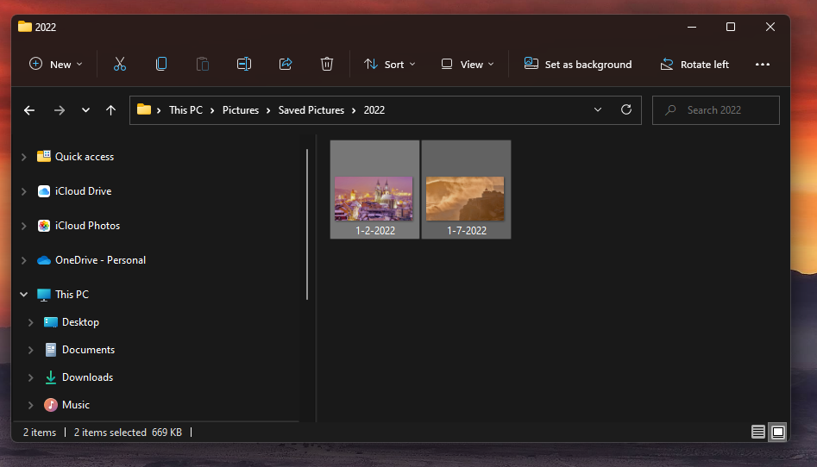
Task: Select iCloud Photos in the sidebar
Action: [x=87, y=226]
